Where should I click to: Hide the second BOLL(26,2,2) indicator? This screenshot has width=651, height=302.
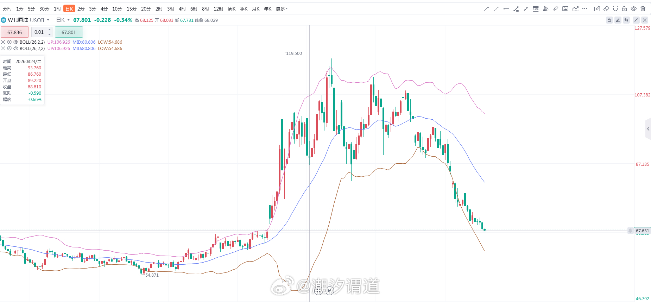pyautogui.click(x=16, y=48)
